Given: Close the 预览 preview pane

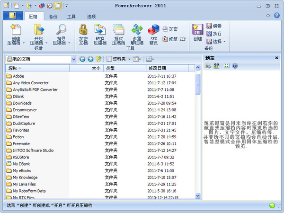Looking at the screenshot, I should pyautogui.click(x=276, y=58).
